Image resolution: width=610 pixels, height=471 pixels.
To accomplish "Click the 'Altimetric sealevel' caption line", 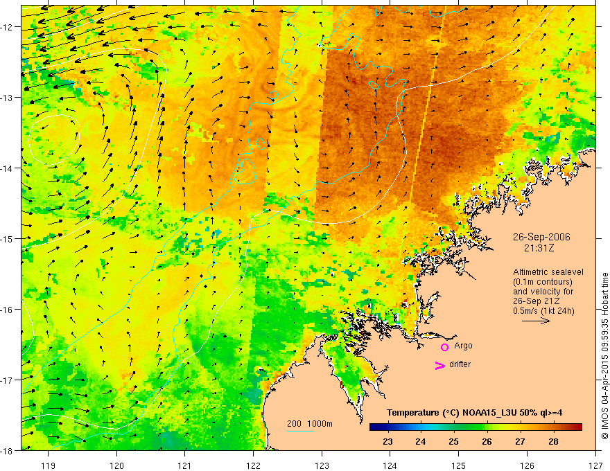I will click(548, 272).
